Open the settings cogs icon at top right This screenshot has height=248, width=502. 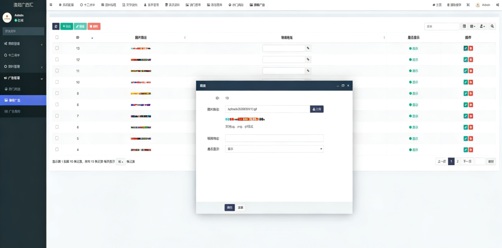click(x=497, y=5)
